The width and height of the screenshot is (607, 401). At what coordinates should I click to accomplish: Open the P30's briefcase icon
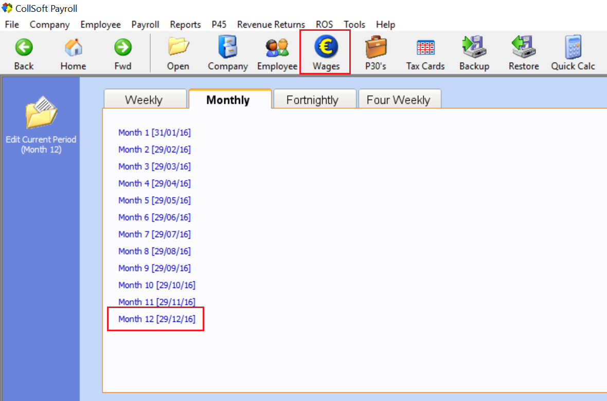(376, 48)
